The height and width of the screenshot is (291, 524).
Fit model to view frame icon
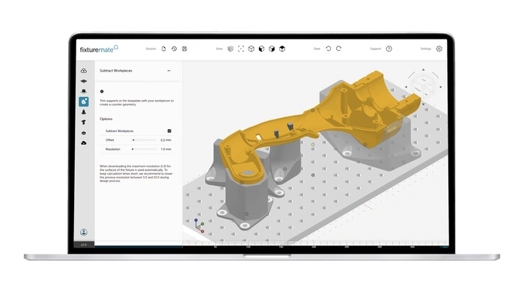coord(241,49)
